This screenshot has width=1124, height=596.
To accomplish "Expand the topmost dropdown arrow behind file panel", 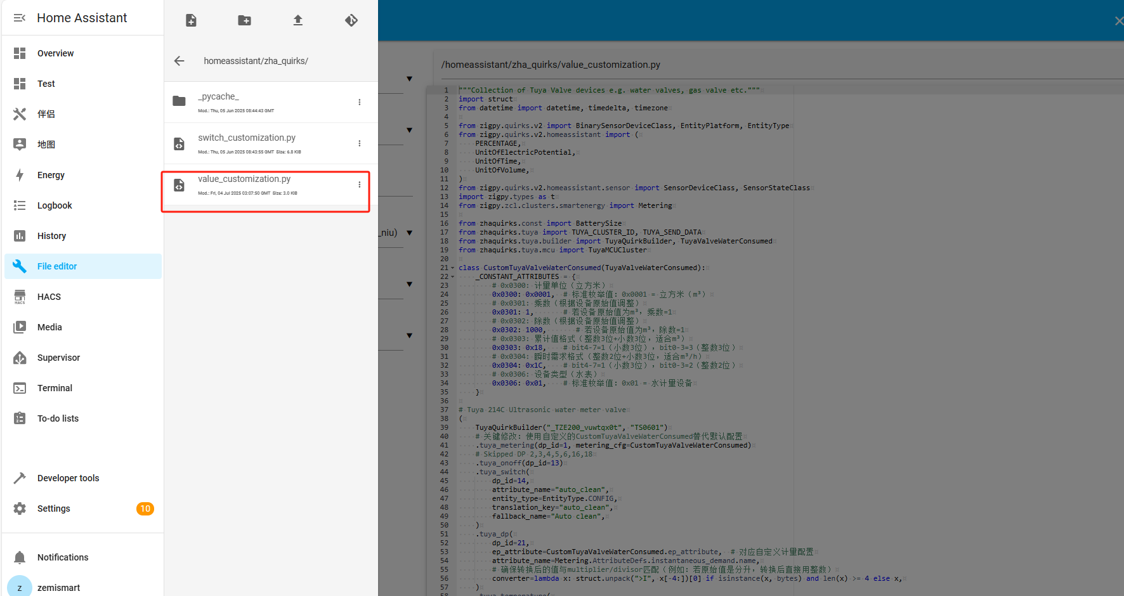I will click(x=409, y=79).
